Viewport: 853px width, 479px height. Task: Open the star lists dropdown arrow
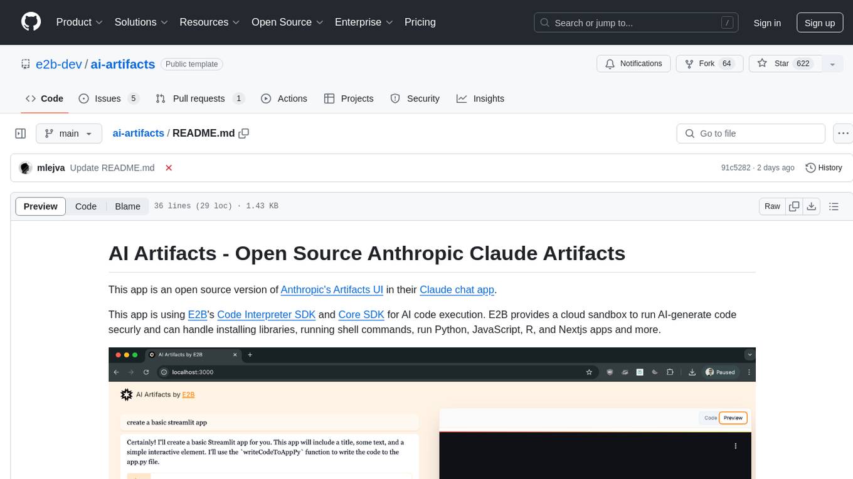(832, 63)
